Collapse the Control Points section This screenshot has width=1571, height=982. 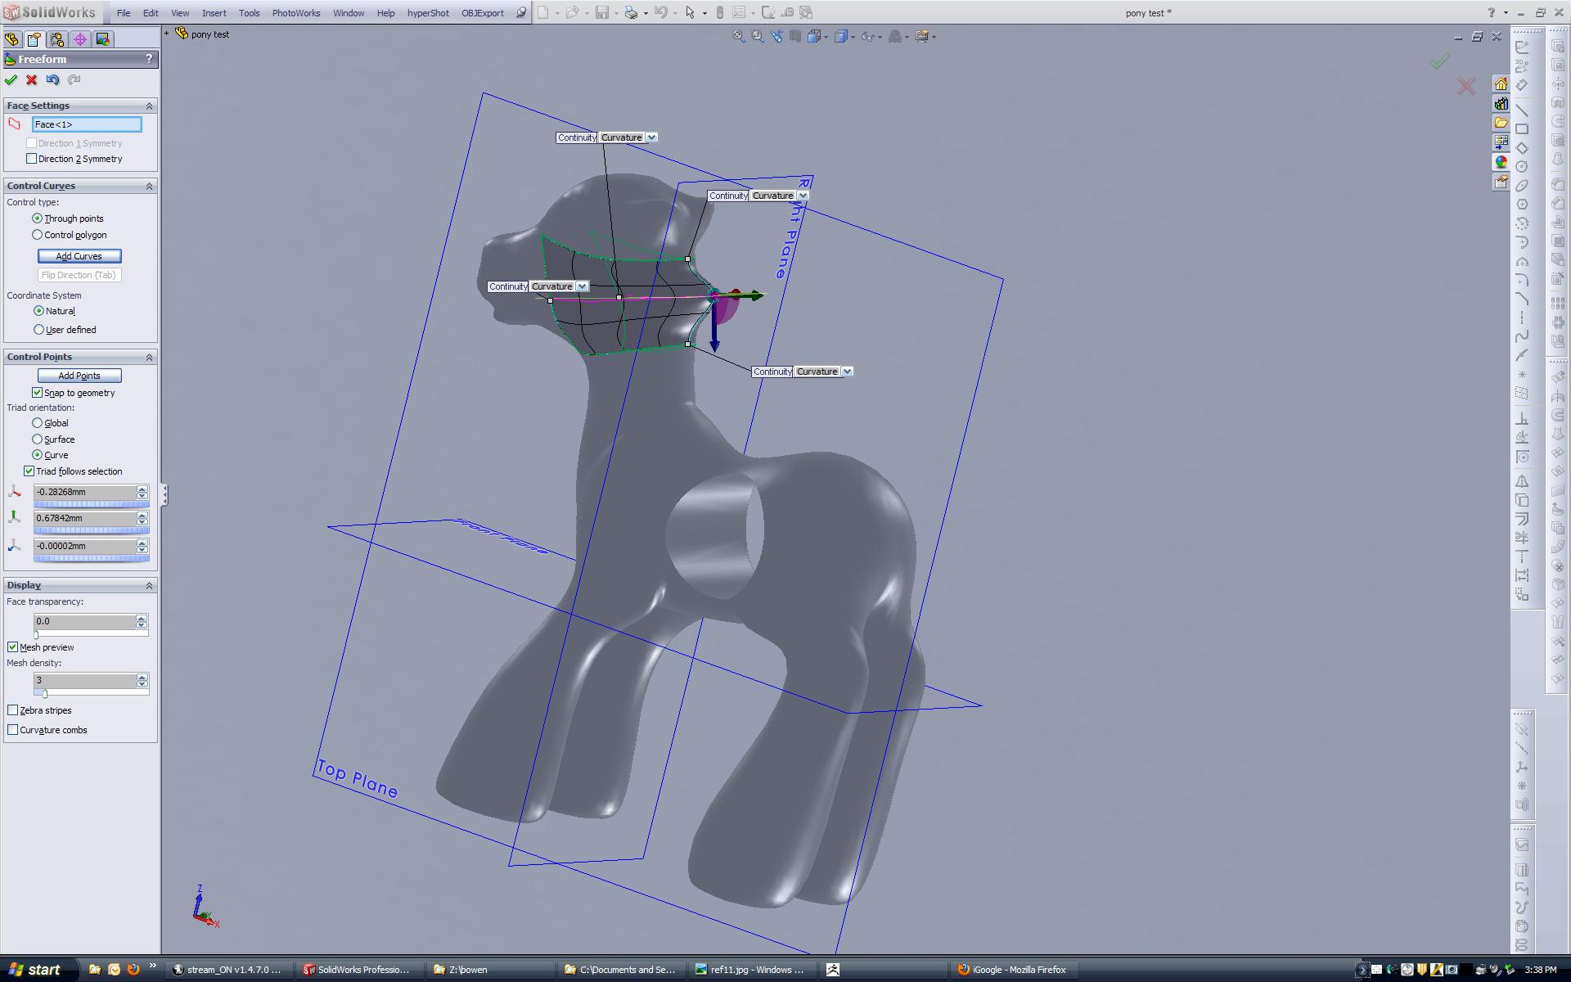coord(149,358)
